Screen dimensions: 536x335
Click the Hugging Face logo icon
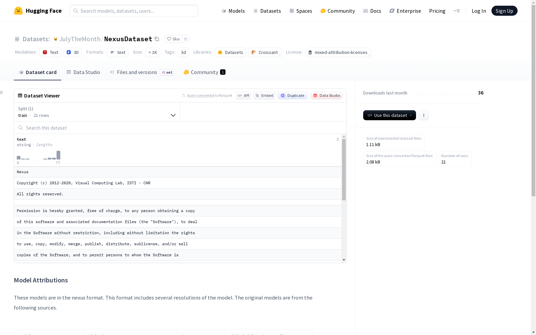[x=18, y=11]
